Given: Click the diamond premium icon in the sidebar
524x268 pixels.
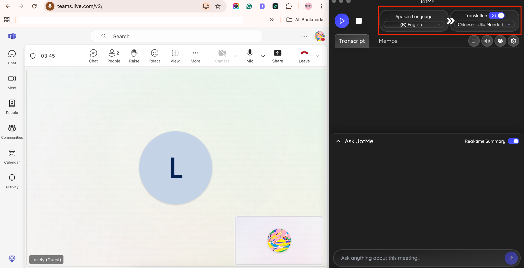Looking at the screenshot, I should [12, 259].
